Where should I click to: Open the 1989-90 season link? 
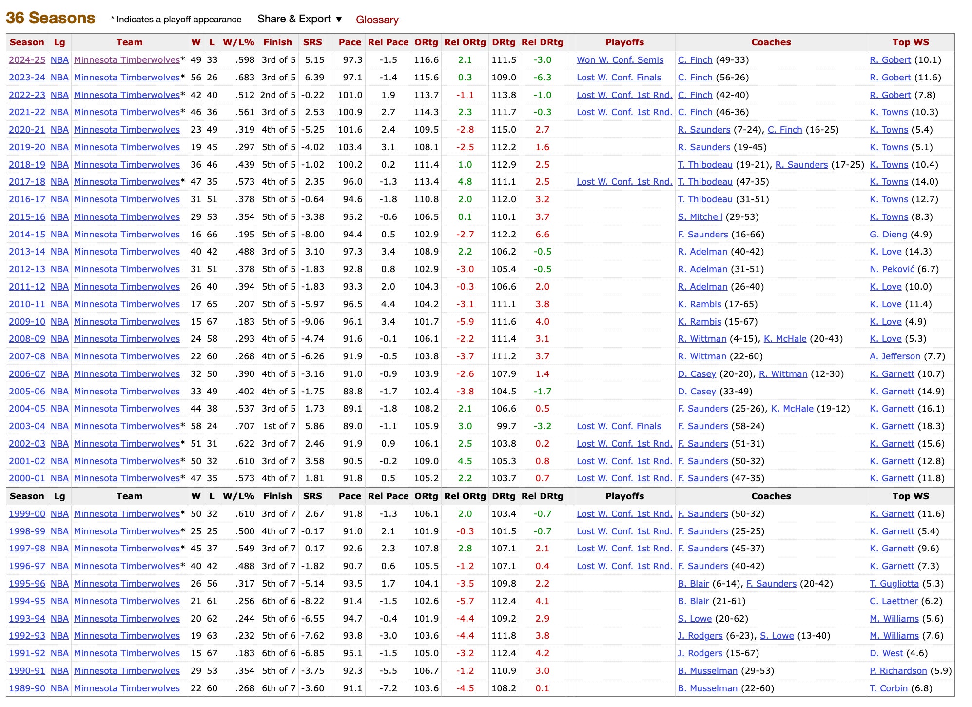(27, 688)
